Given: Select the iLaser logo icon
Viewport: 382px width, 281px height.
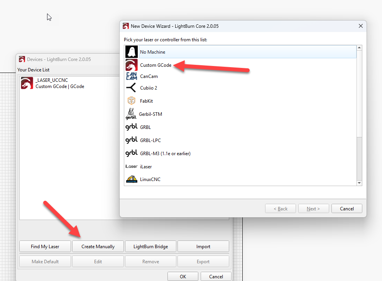Looking at the screenshot, I should 131,166.
